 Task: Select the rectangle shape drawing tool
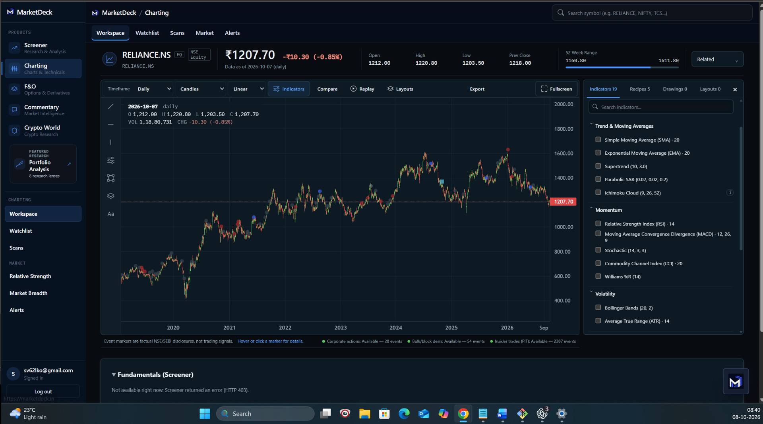click(111, 178)
